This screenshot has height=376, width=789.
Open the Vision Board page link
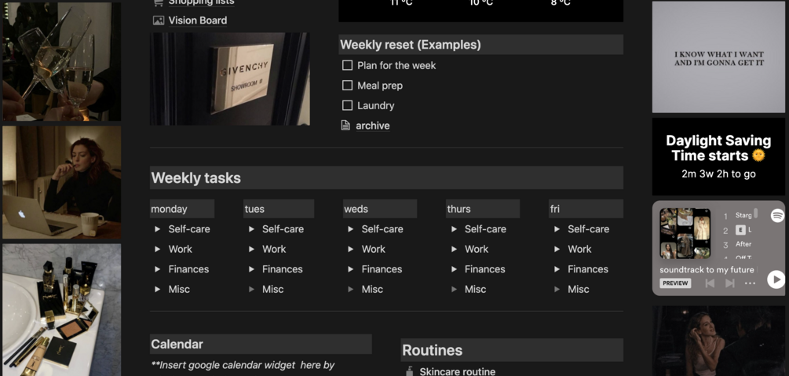198,20
